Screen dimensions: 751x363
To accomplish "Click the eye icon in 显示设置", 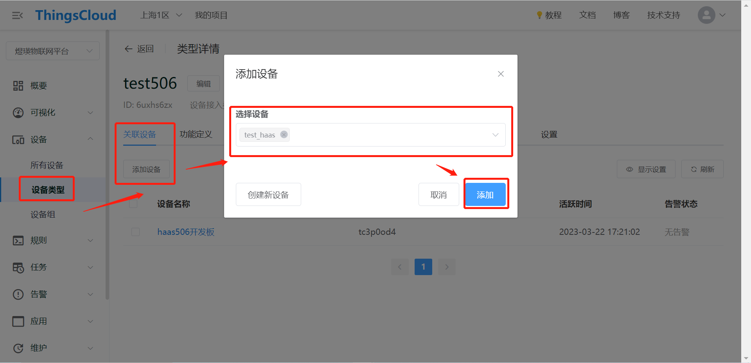I will (629, 169).
